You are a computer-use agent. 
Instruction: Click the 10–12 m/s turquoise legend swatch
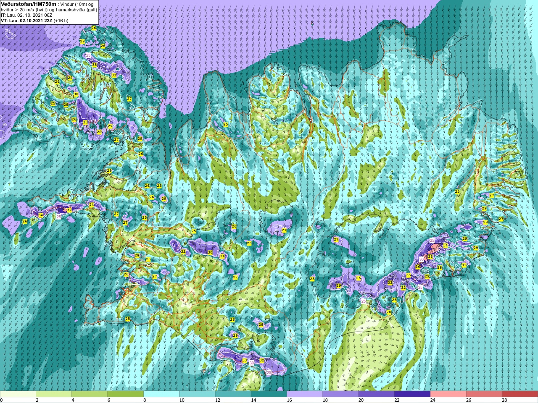click(x=197, y=394)
